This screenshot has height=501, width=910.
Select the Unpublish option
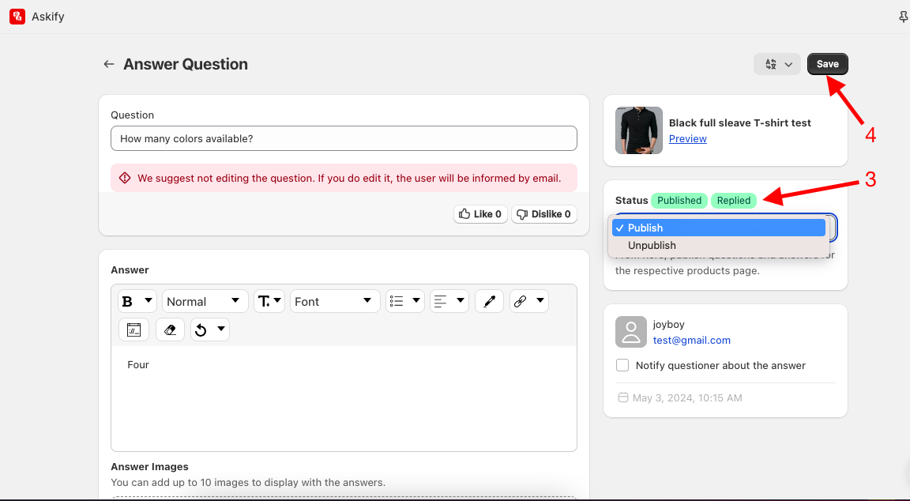[719, 245]
